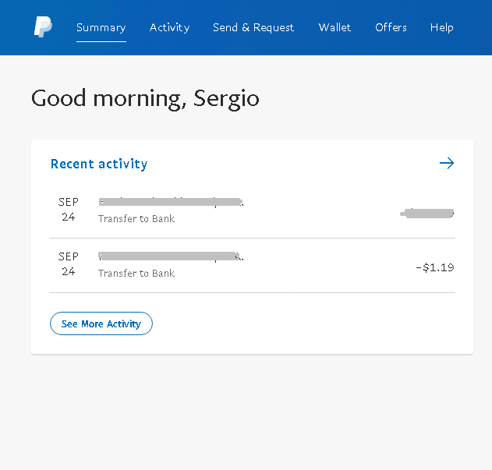
Task: Switch to the Summary tab
Action: 101,27
